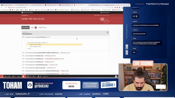Click the share icon in address bar
The image size is (175, 98).
pos(110,8)
